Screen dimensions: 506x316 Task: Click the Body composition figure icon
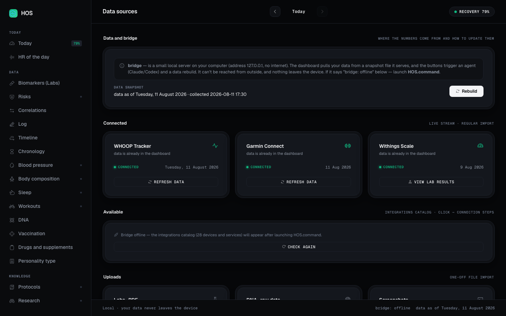[12, 179]
